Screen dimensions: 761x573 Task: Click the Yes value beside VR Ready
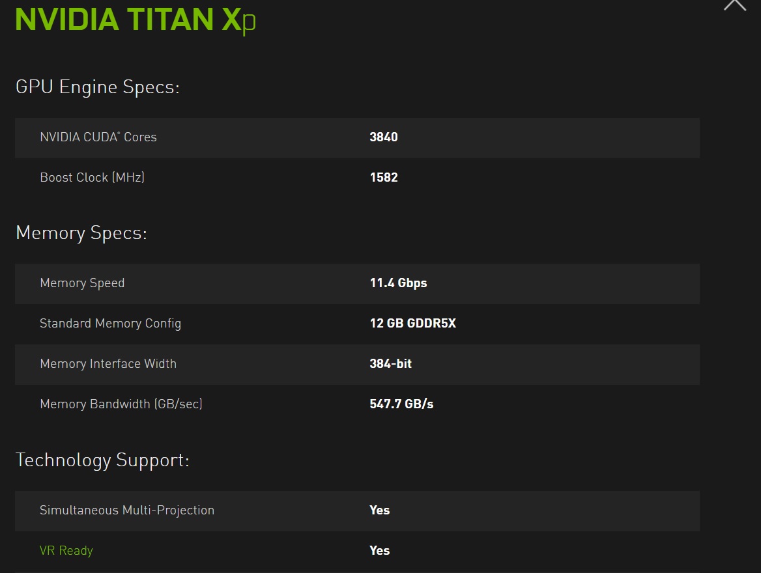click(x=379, y=550)
